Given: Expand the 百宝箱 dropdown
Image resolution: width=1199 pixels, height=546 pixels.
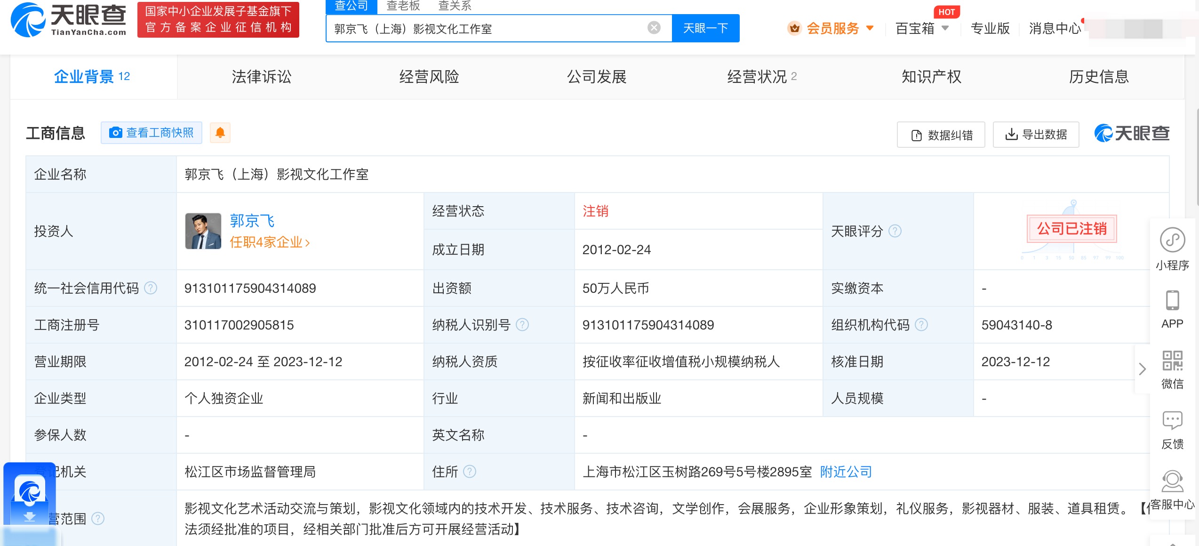Looking at the screenshot, I should coord(945,28).
